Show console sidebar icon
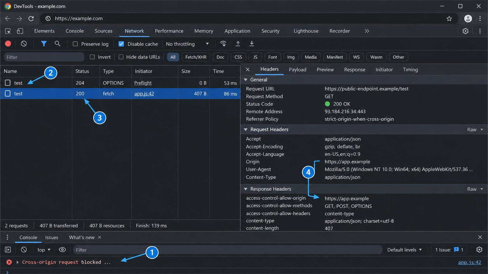 pos(8,250)
